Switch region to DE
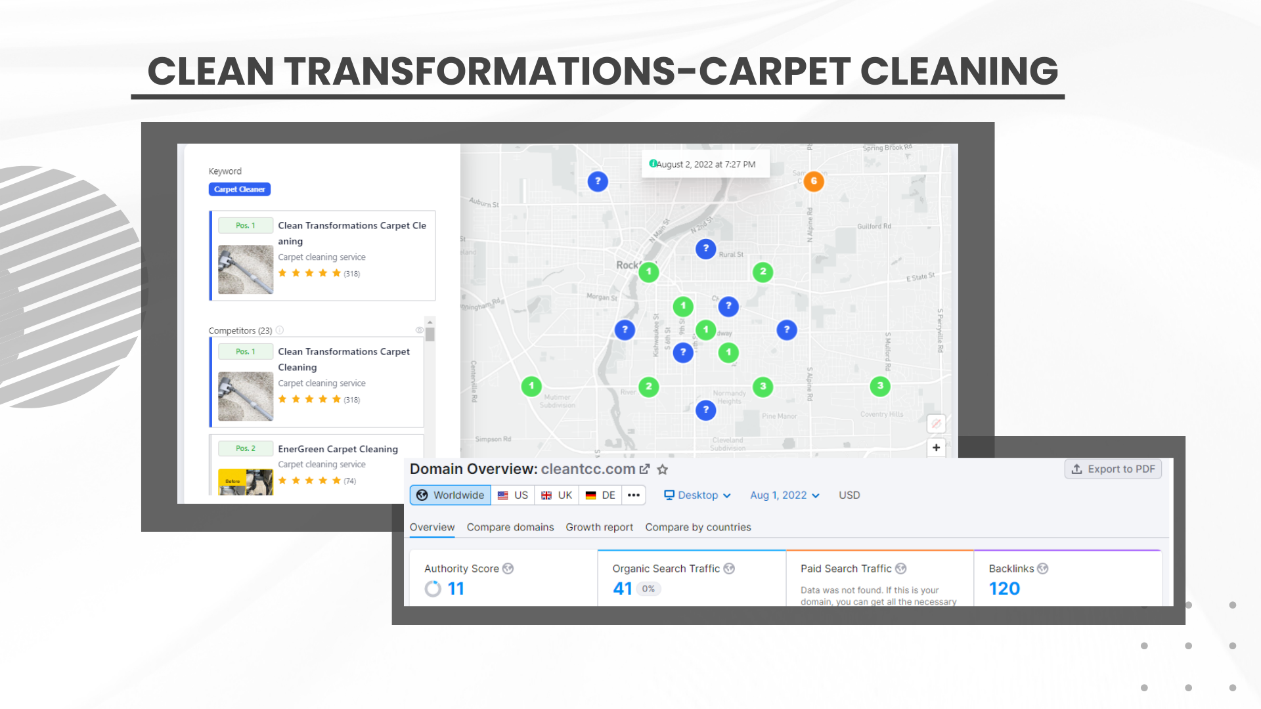The height and width of the screenshot is (709, 1261). tap(600, 495)
